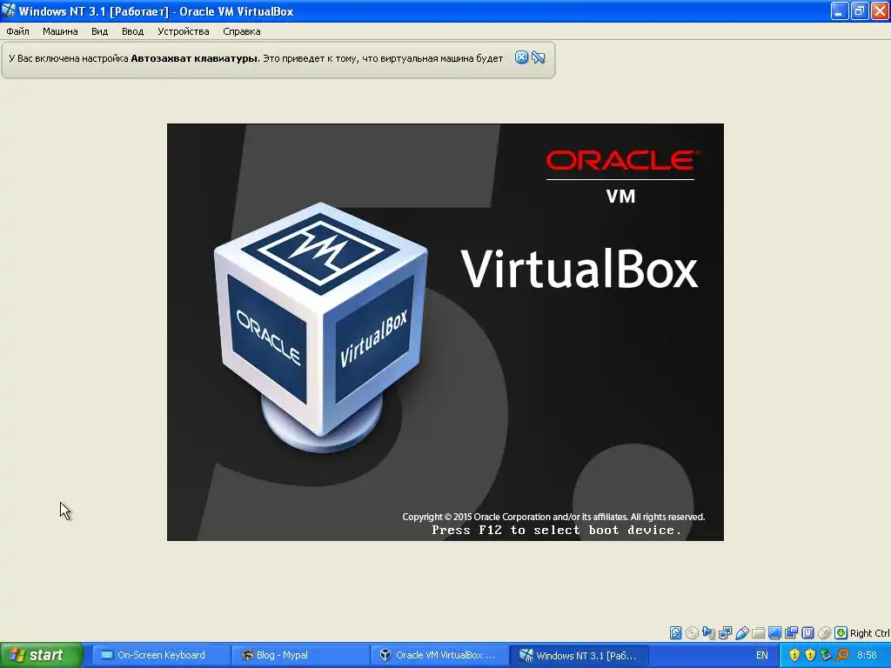Click the orange magnifier tray icon
891x668 pixels.
point(842,655)
